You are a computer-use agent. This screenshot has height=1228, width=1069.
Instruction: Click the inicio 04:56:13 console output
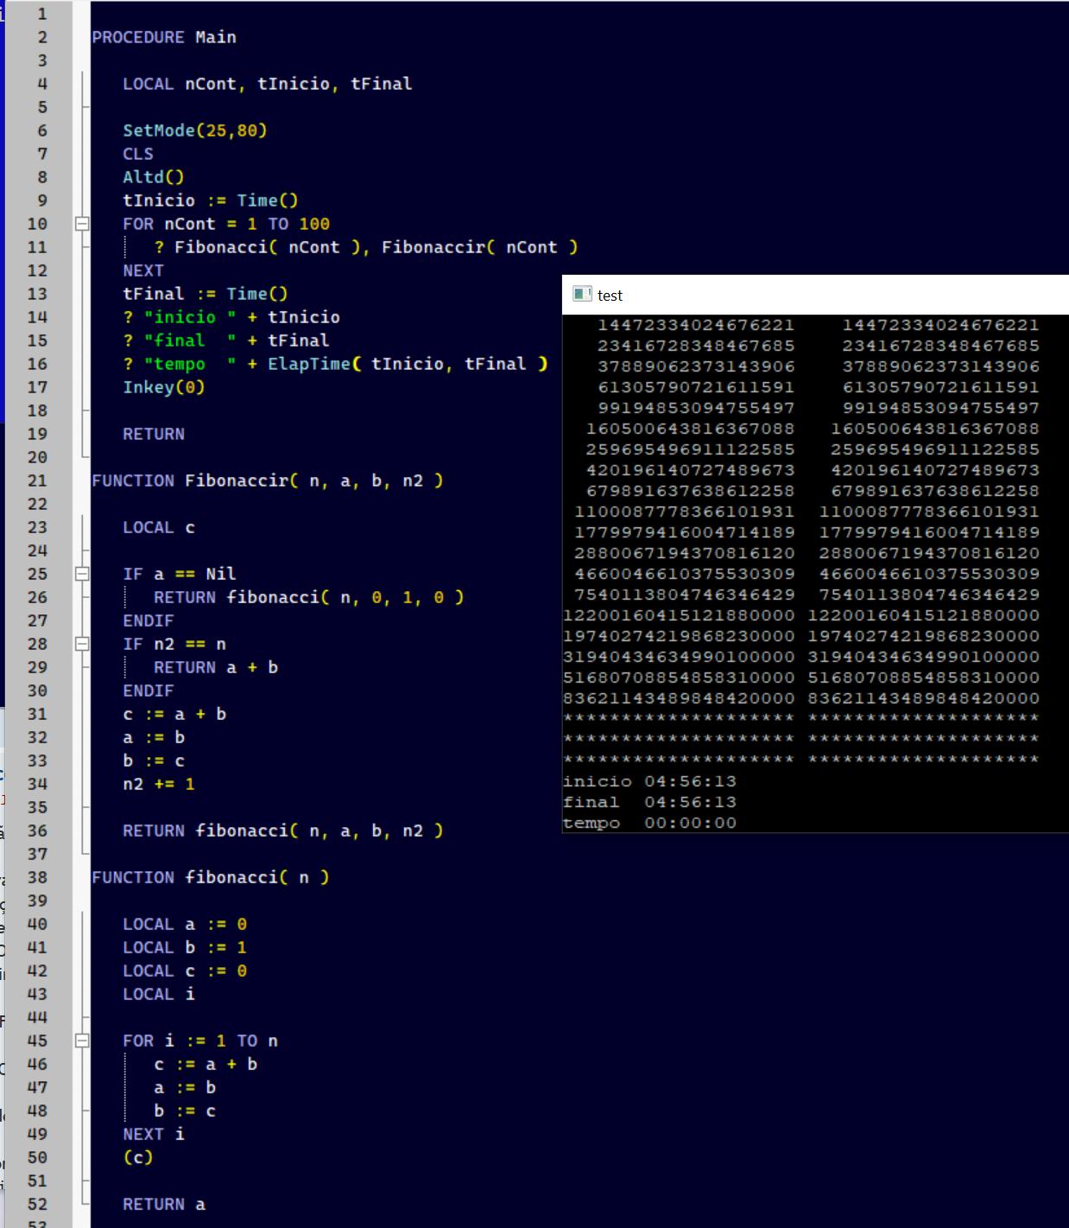648,781
